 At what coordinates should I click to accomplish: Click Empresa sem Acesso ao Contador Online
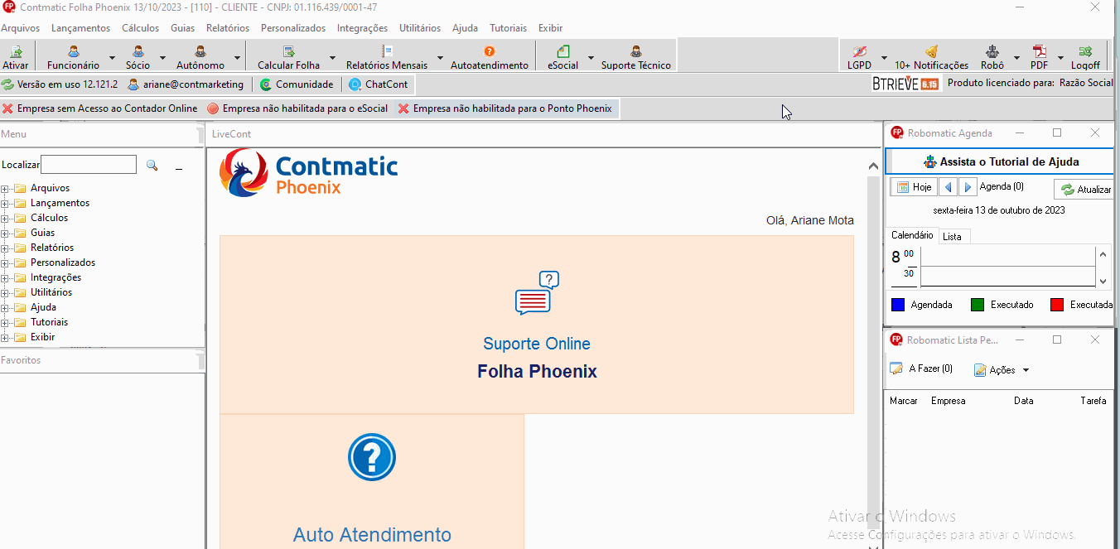click(x=100, y=108)
